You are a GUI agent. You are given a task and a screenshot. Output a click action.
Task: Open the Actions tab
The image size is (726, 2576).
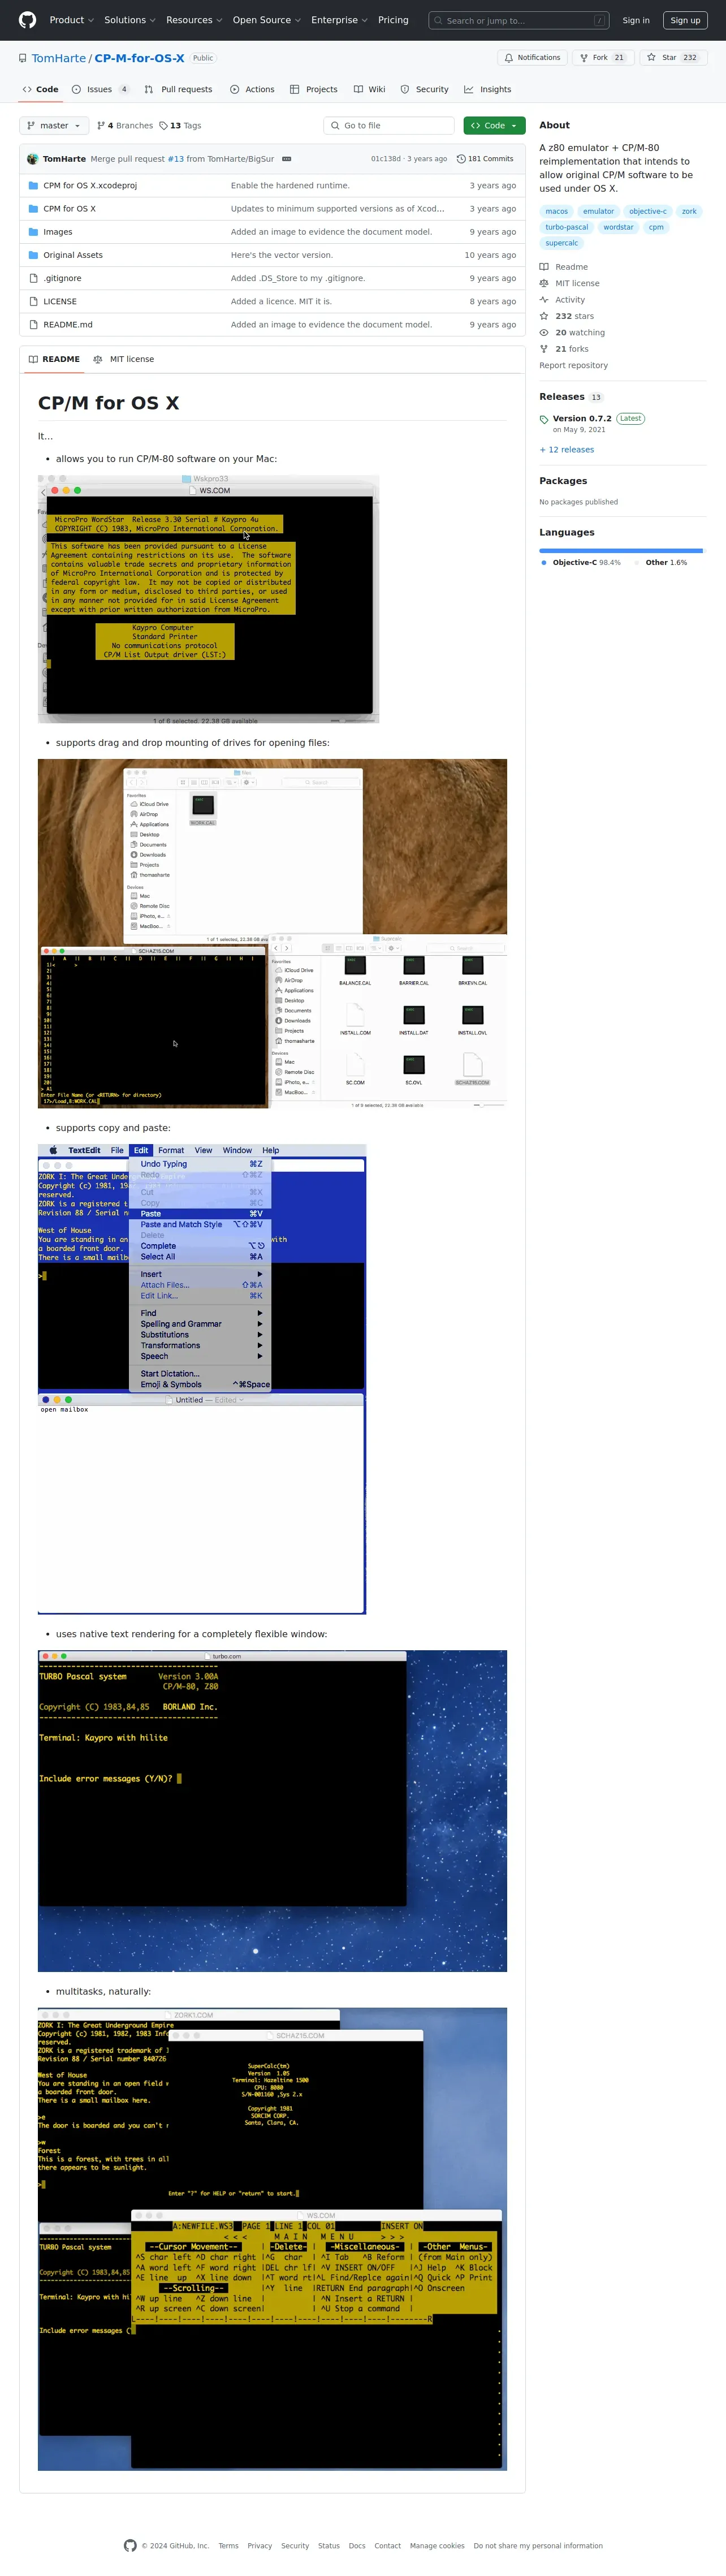click(252, 89)
